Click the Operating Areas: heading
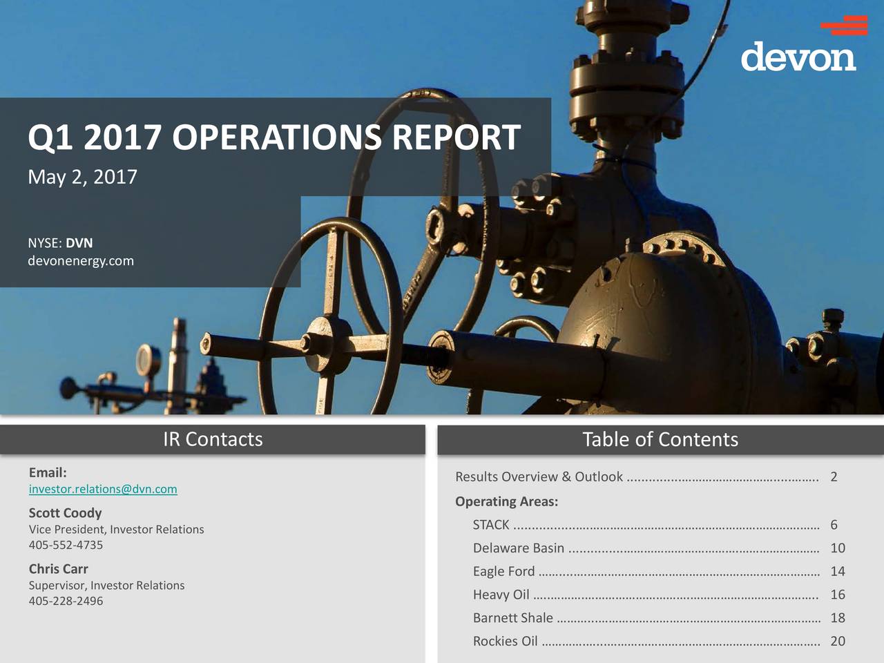Image resolution: width=884 pixels, height=663 pixels. [506, 501]
